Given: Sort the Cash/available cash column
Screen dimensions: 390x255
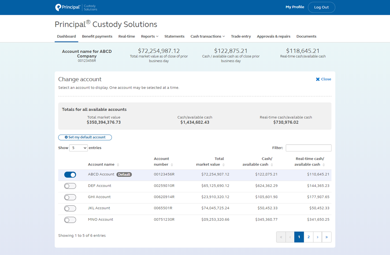Looking at the screenshot, I should pos(273,164).
